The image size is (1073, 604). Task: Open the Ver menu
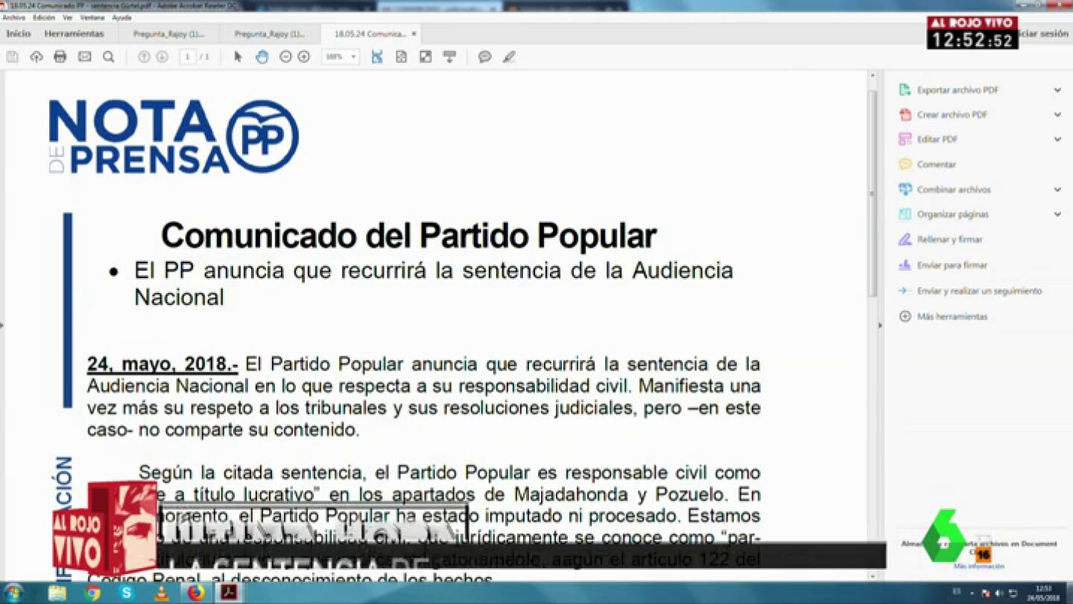point(68,17)
